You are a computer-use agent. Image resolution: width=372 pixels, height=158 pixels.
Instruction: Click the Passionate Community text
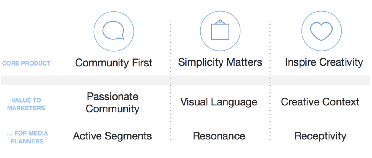coord(112,103)
